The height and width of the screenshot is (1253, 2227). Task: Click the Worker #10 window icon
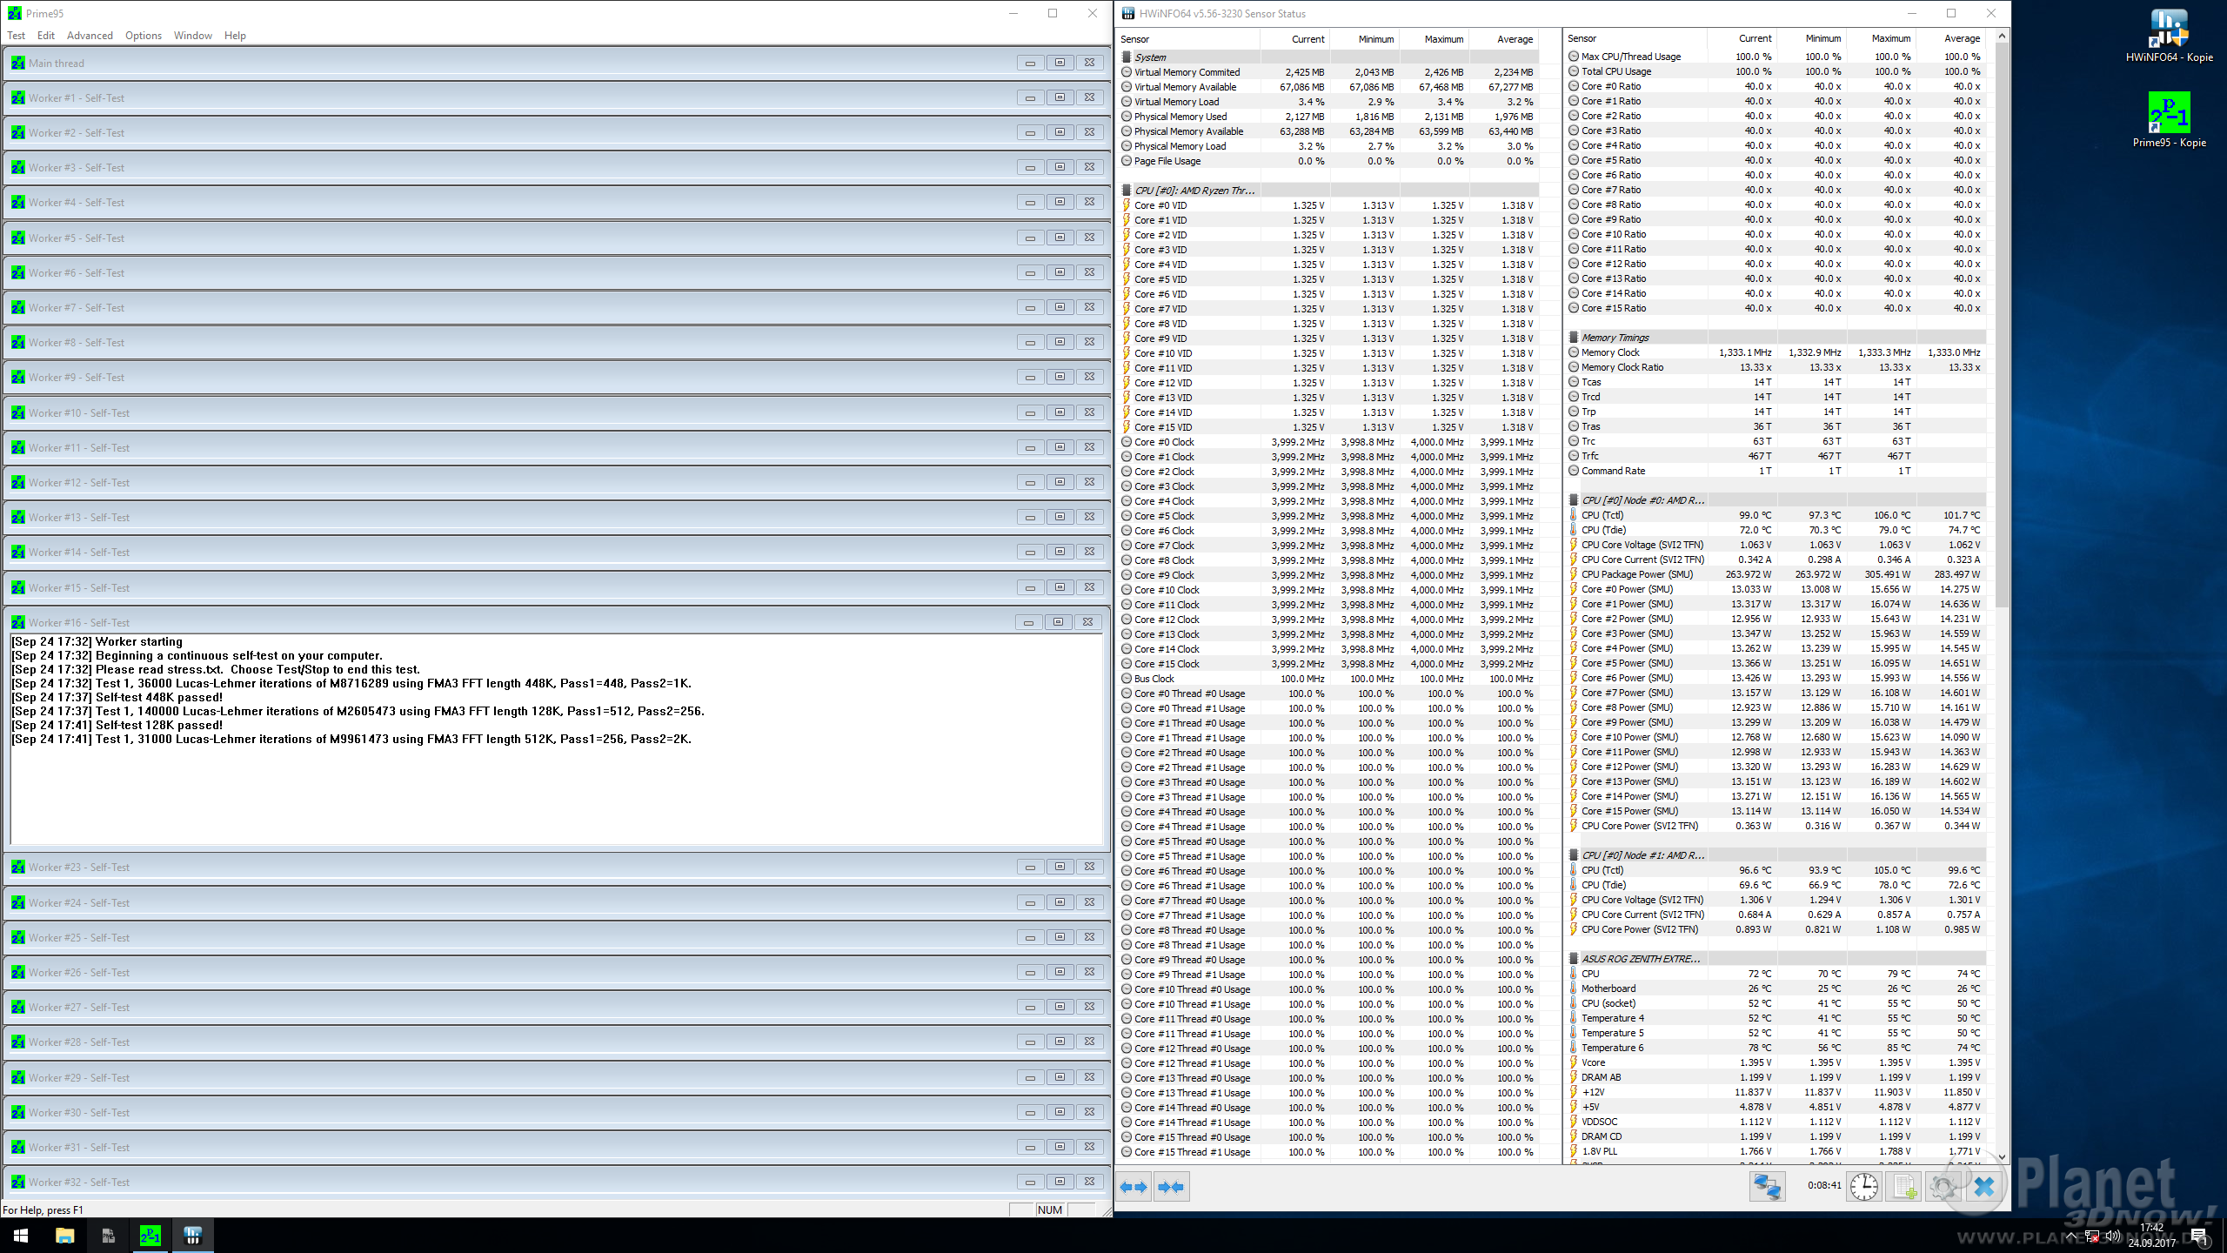click(18, 412)
